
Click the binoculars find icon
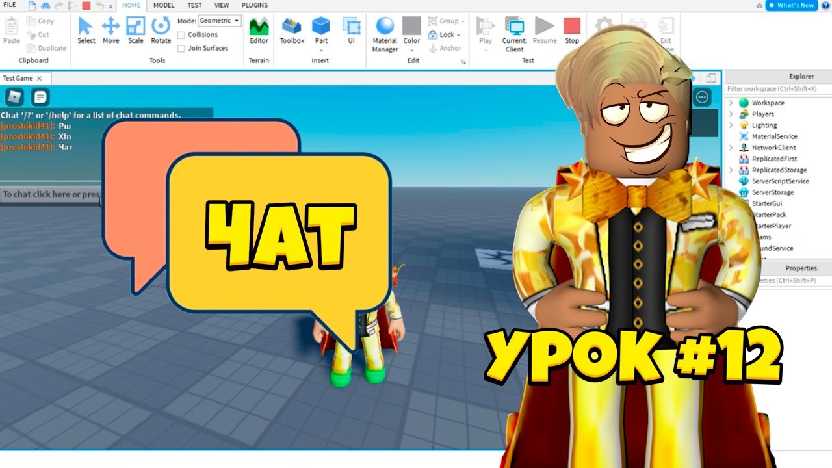click(45, 5)
